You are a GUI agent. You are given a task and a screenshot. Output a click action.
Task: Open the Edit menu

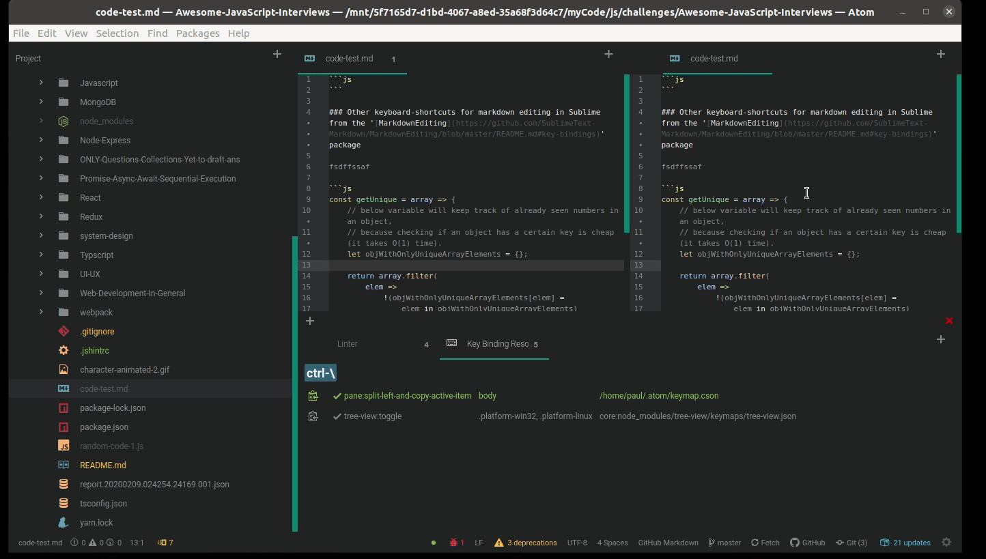[x=46, y=33]
